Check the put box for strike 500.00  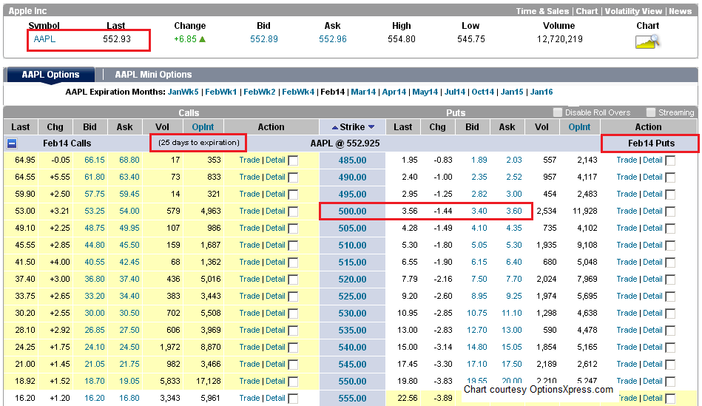tap(670, 212)
